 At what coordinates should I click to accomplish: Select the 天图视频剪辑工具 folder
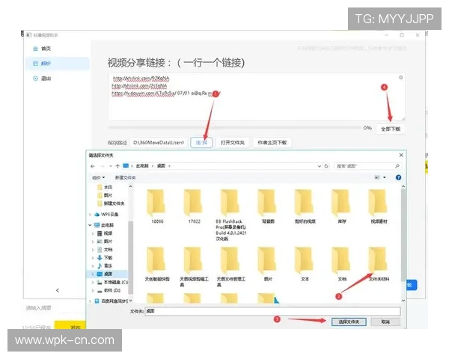[194, 267]
